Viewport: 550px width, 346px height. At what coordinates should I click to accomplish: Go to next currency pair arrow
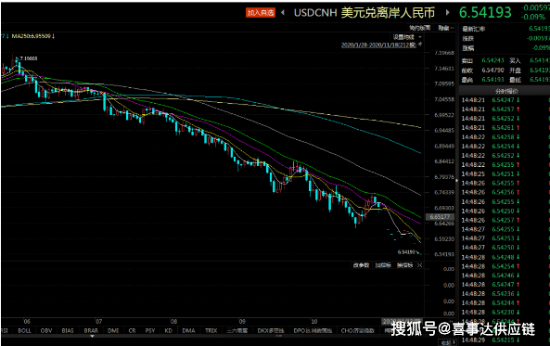(x=447, y=13)
